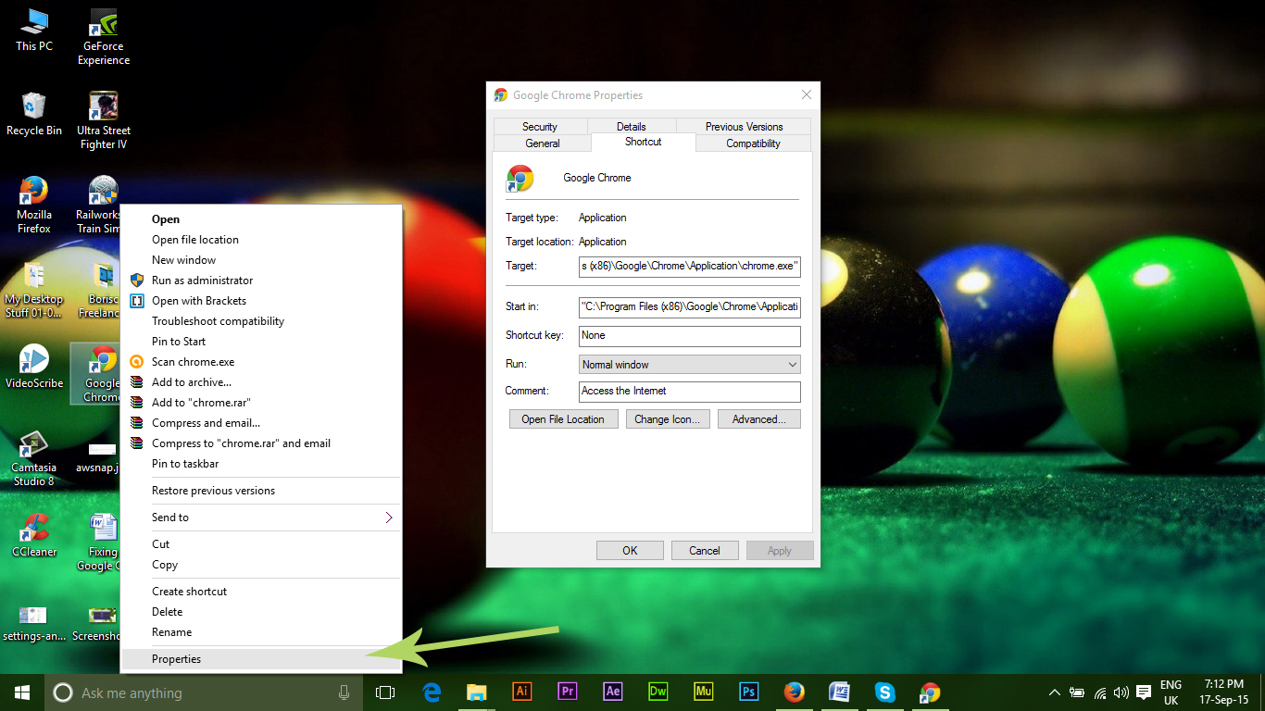Click the Open File Location button
Screen dimensions: 1265x711
pyautogui.click(x=563, y=419)
